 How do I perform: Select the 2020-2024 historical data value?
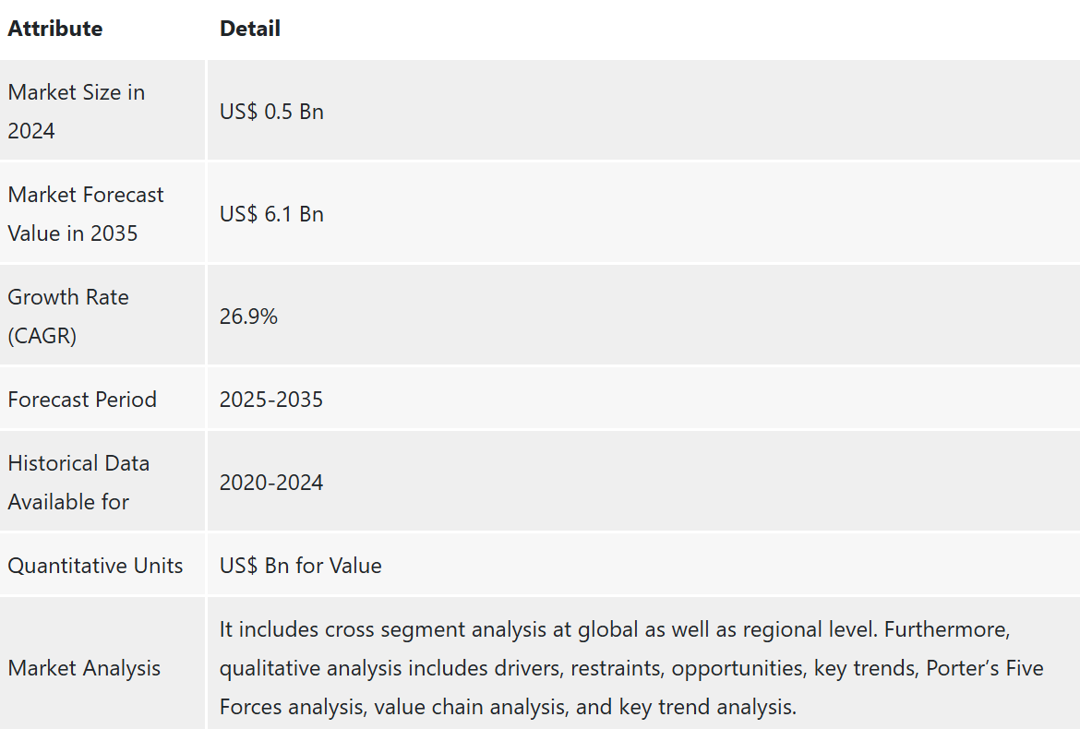tap(271, 483)
